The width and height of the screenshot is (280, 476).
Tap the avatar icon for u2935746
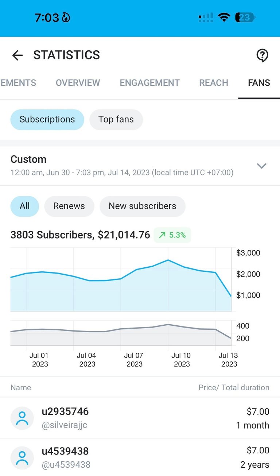pyautogui.click(x=22, y=418)
